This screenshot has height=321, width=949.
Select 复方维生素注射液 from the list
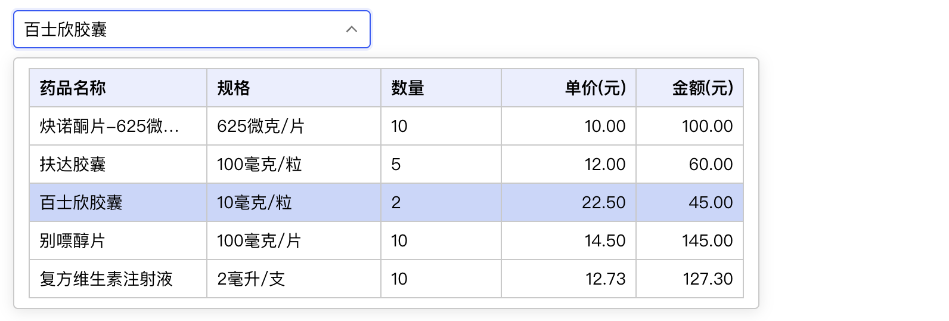tap(386, 279)
